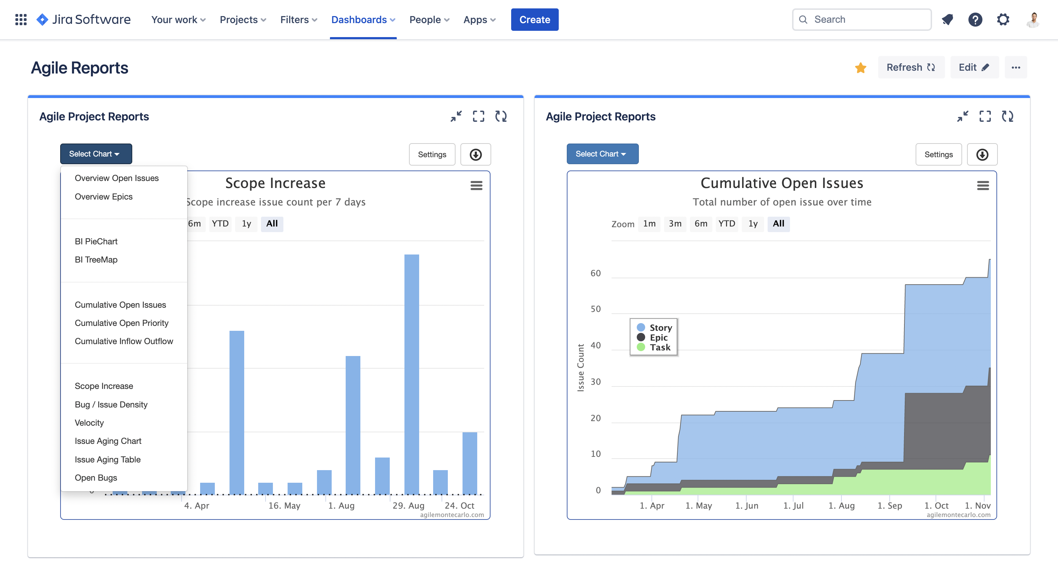Expand the Projects menu
This screenshot has height=565, width=1058.
click(x=243, y=19)
